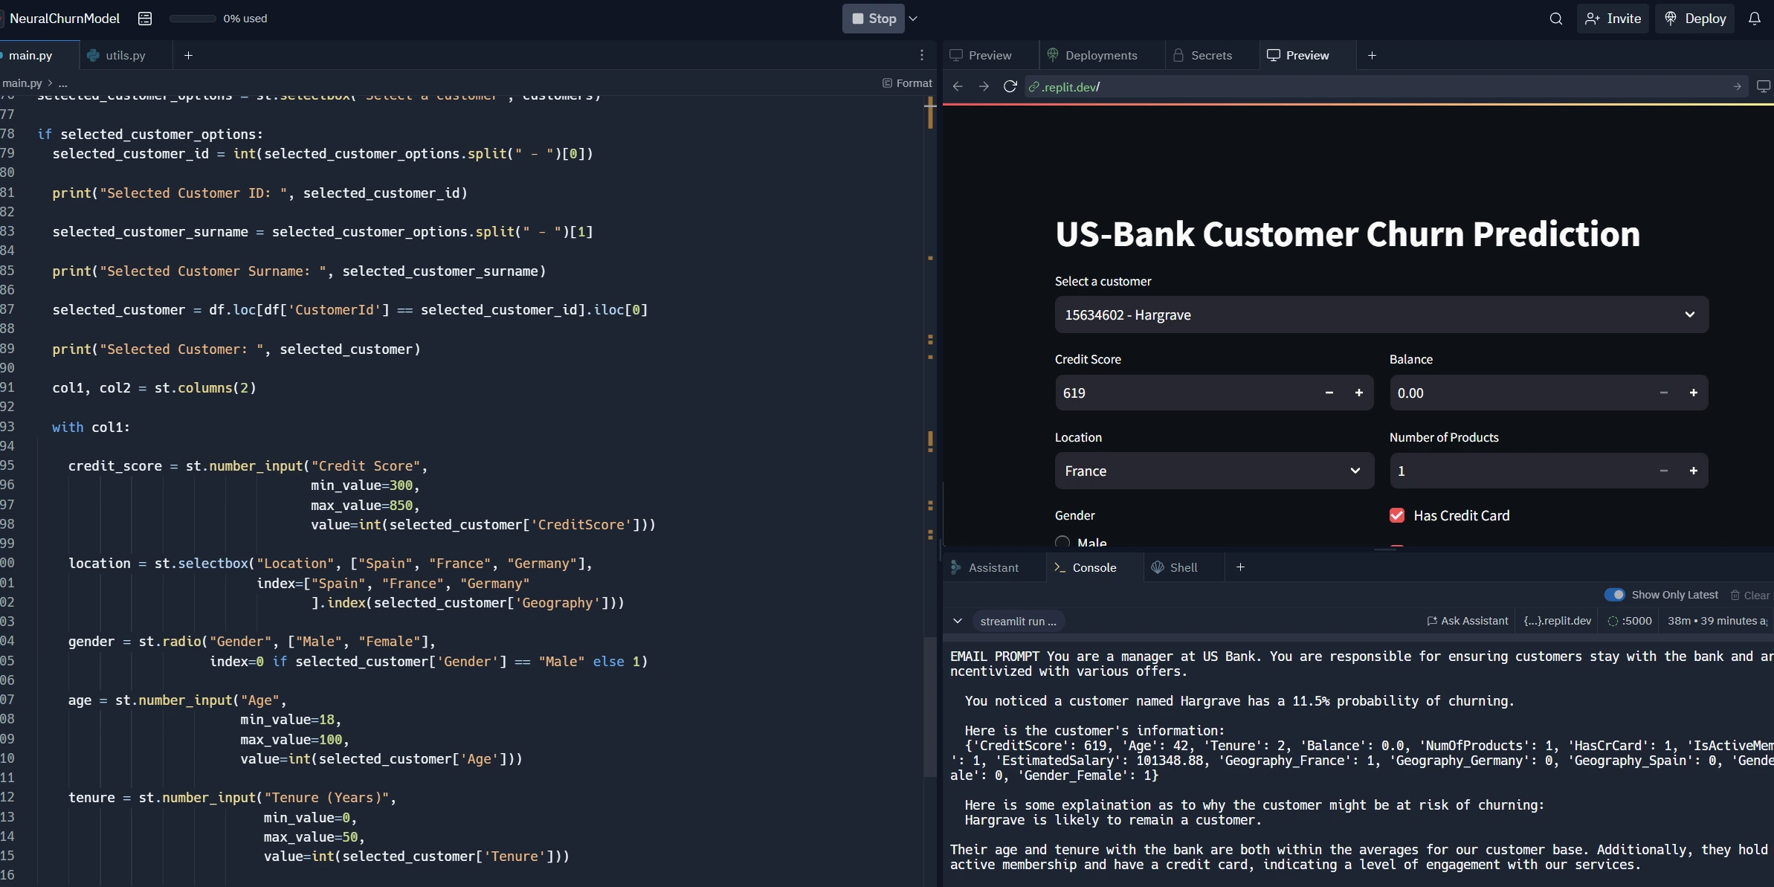The width and height of the screenshot is (1774, 887).
Task: Increase the Credit Score value
Action: click(1359, 393)
